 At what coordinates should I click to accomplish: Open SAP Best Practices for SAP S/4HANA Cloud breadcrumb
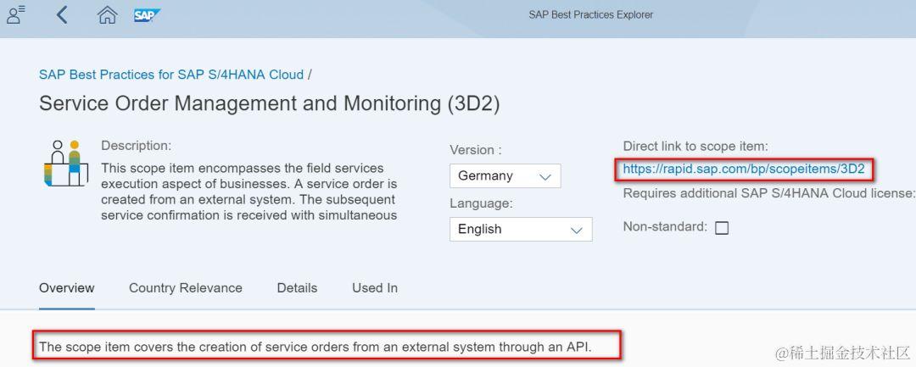171,75
